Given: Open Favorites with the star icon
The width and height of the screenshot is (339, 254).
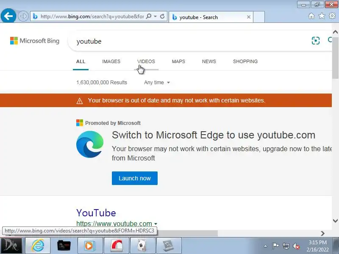Looking at the screenshot, I should click(322, 16).
